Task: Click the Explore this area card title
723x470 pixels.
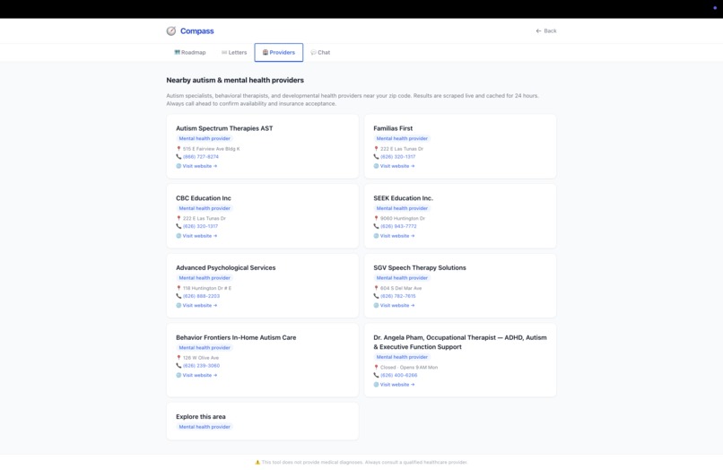Action: click(x=201, y=416)
